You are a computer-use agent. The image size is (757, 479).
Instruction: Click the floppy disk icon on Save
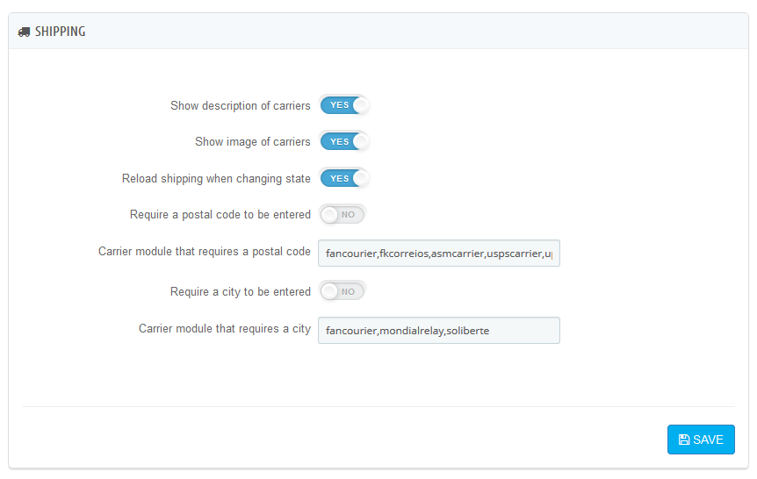pos(684,440)
